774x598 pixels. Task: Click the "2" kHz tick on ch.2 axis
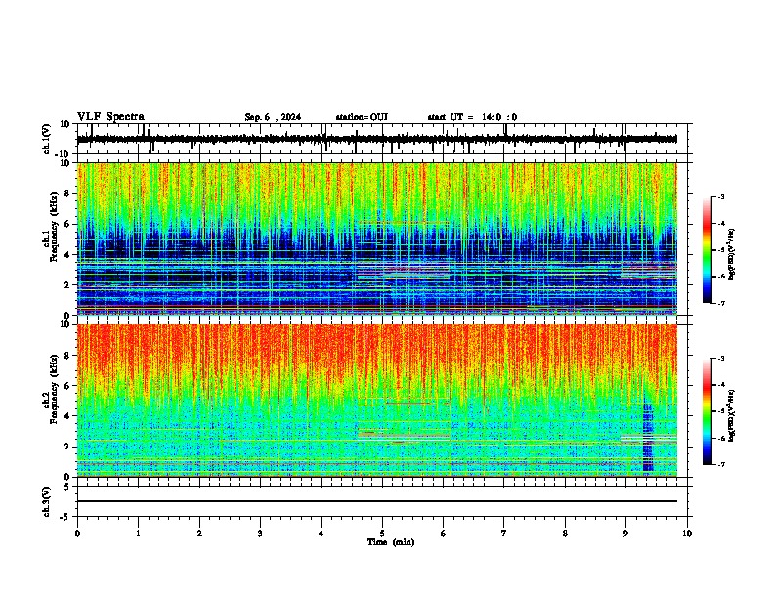click(67, 447)
